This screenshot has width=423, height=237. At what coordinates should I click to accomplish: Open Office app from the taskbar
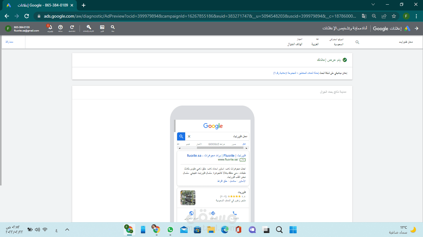point(238,230)
